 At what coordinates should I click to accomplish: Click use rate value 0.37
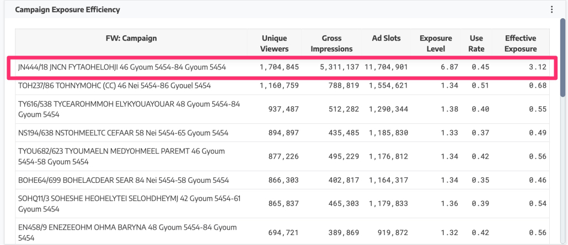[480, 133]
